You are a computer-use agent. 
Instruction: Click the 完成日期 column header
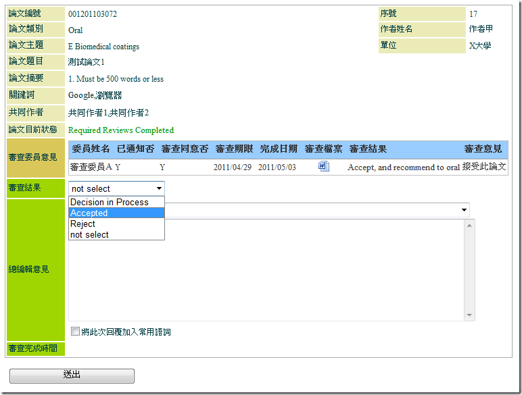coord(278,149)
